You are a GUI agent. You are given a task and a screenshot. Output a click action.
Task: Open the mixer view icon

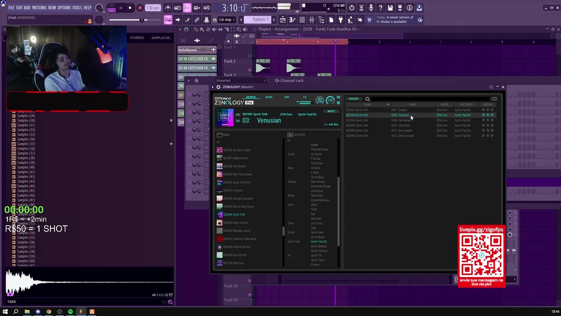tap(312, 20)
